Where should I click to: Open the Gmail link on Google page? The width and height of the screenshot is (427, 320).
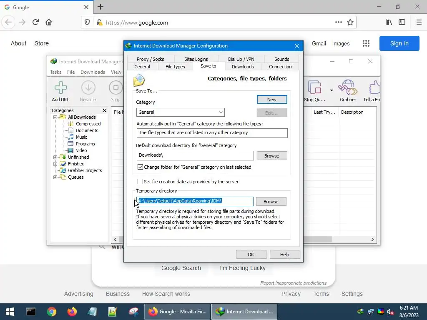click(319, 43)
